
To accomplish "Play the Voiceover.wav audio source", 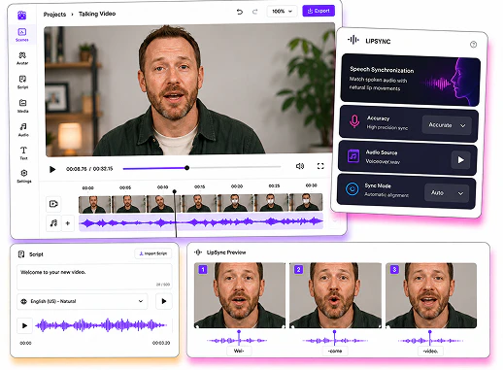I will (x=460, y=160).
